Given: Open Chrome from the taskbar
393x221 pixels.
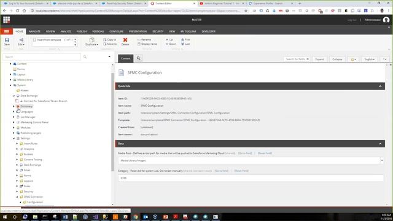Looking at the screenshot, I should [x=135, y=217].
